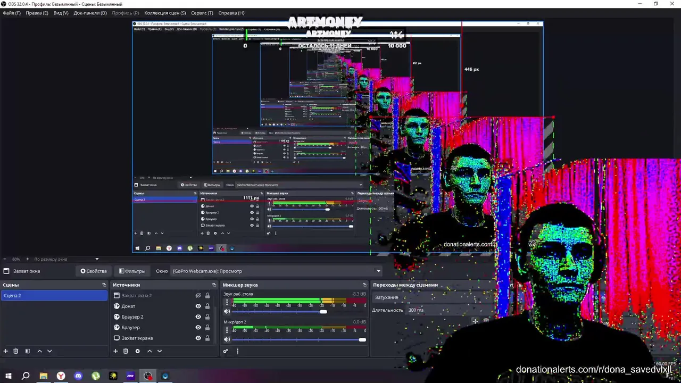Screen dimensions: 681x383
Task: Mute Микр/доп 2 speaker icon
Action: tap(227, 339)
